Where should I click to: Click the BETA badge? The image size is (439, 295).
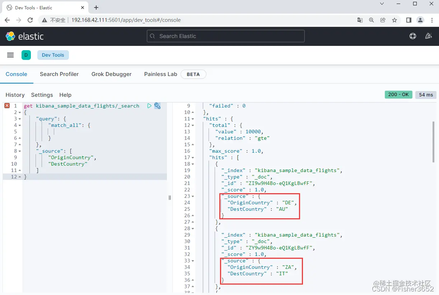pyautogui.click(x=193, y=74)
